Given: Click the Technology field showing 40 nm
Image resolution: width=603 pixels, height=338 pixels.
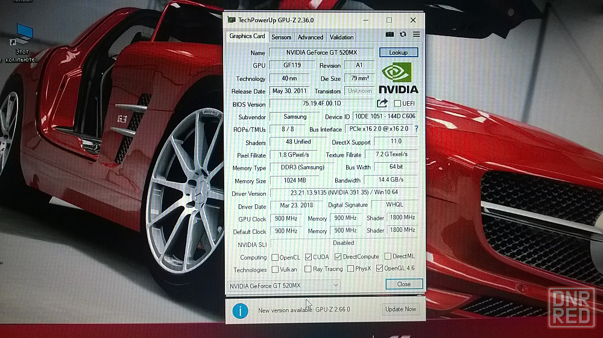Looking at the screenshot, I should point(289,78).
